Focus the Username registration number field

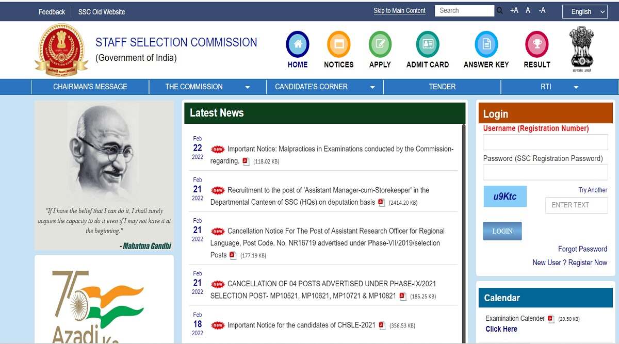545,142
